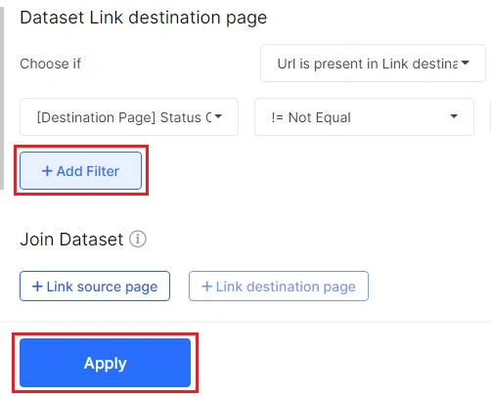Click the 'Join Dataset' heading text
This screenshot has width=491, height=397.
point(71,240)
